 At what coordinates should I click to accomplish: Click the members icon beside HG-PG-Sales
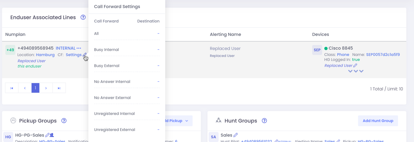point(52,135)
